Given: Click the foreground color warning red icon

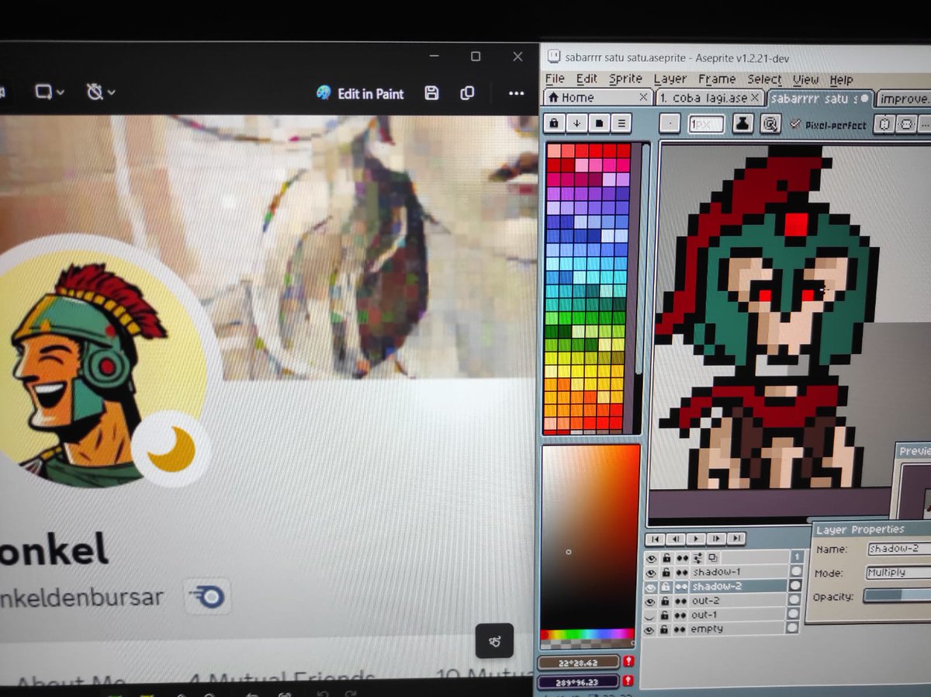Looking at the screenshot, I should point(628,662).
